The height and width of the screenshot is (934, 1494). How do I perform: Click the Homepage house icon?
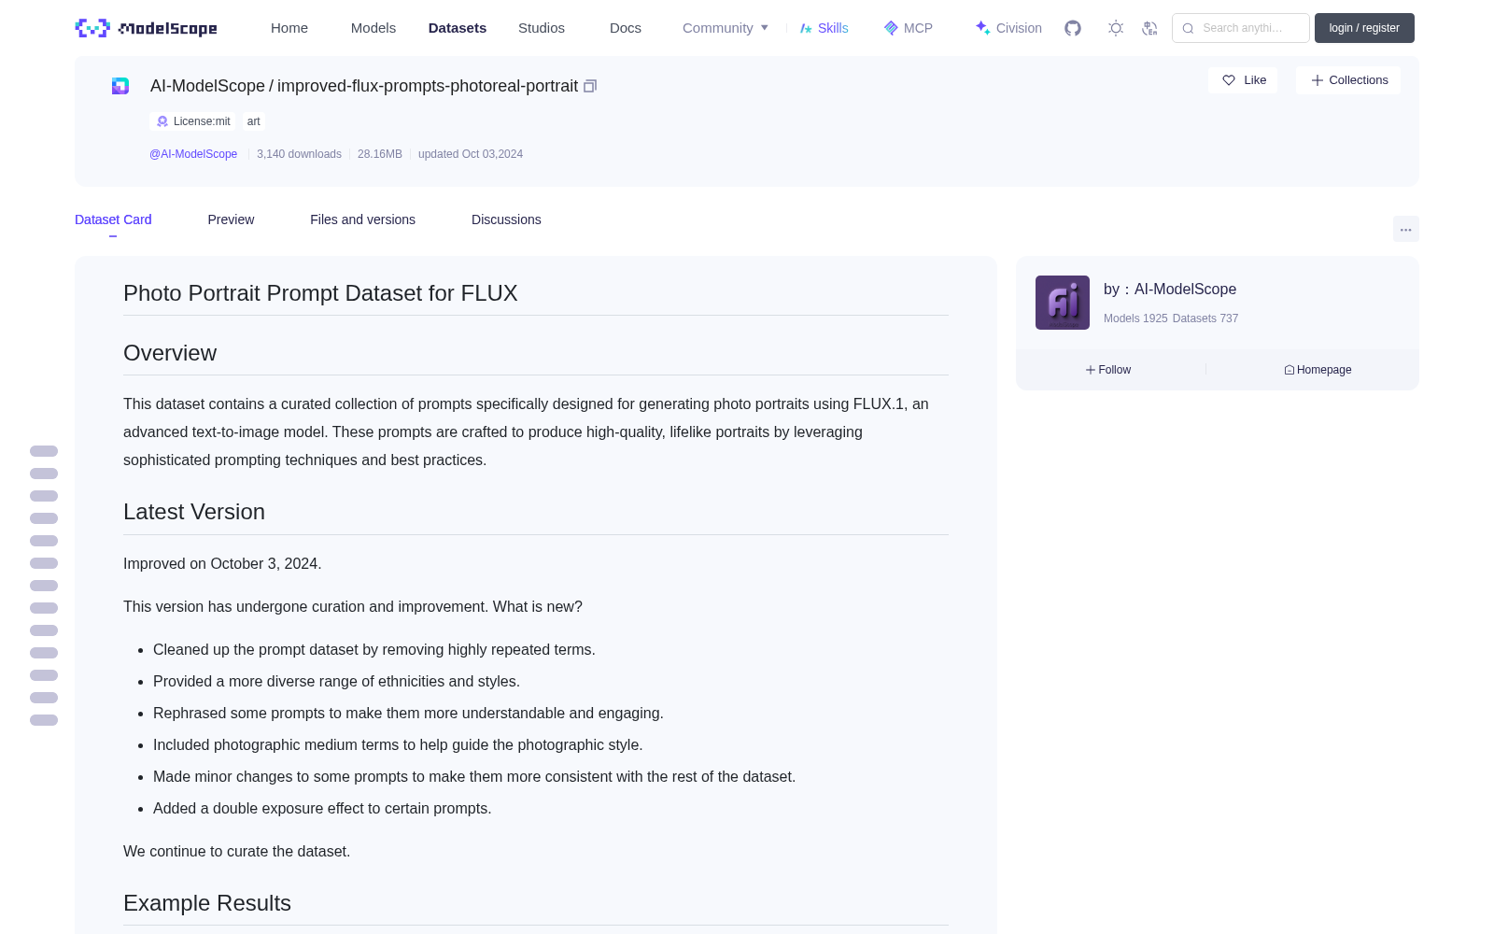(1290, 370)
